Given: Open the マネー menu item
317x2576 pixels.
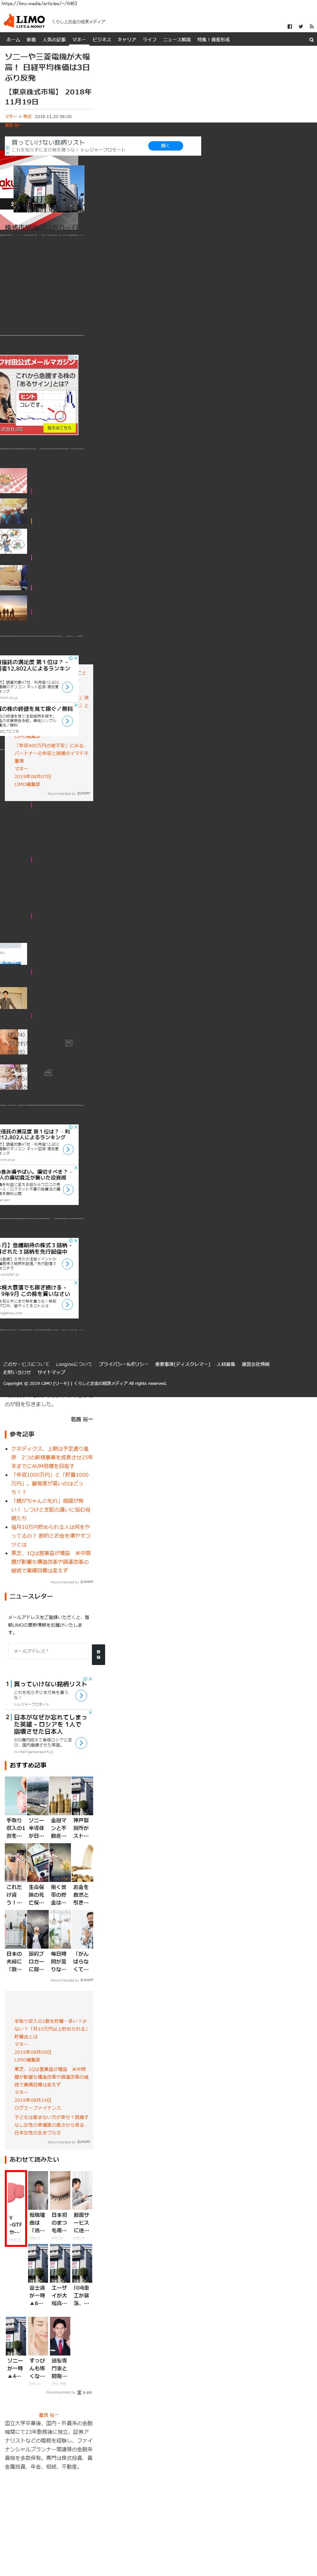Looking at the screenshot, I should 78,40.
